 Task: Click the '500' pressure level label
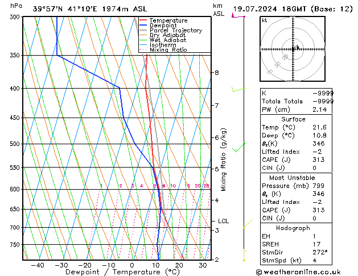[16, 144]
